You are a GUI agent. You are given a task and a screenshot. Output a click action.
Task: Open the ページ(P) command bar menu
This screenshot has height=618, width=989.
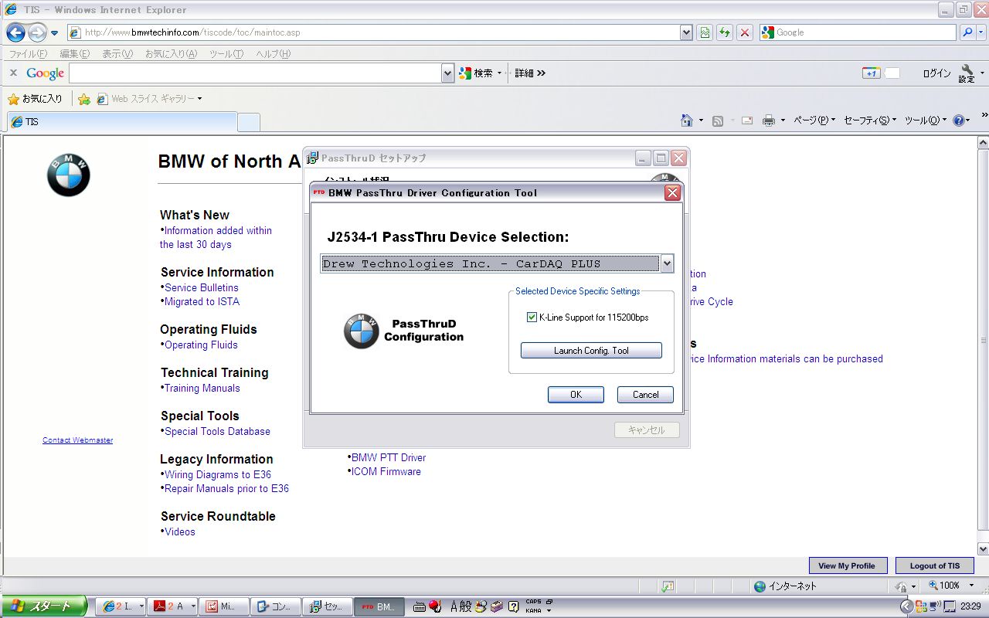[814, 121]
